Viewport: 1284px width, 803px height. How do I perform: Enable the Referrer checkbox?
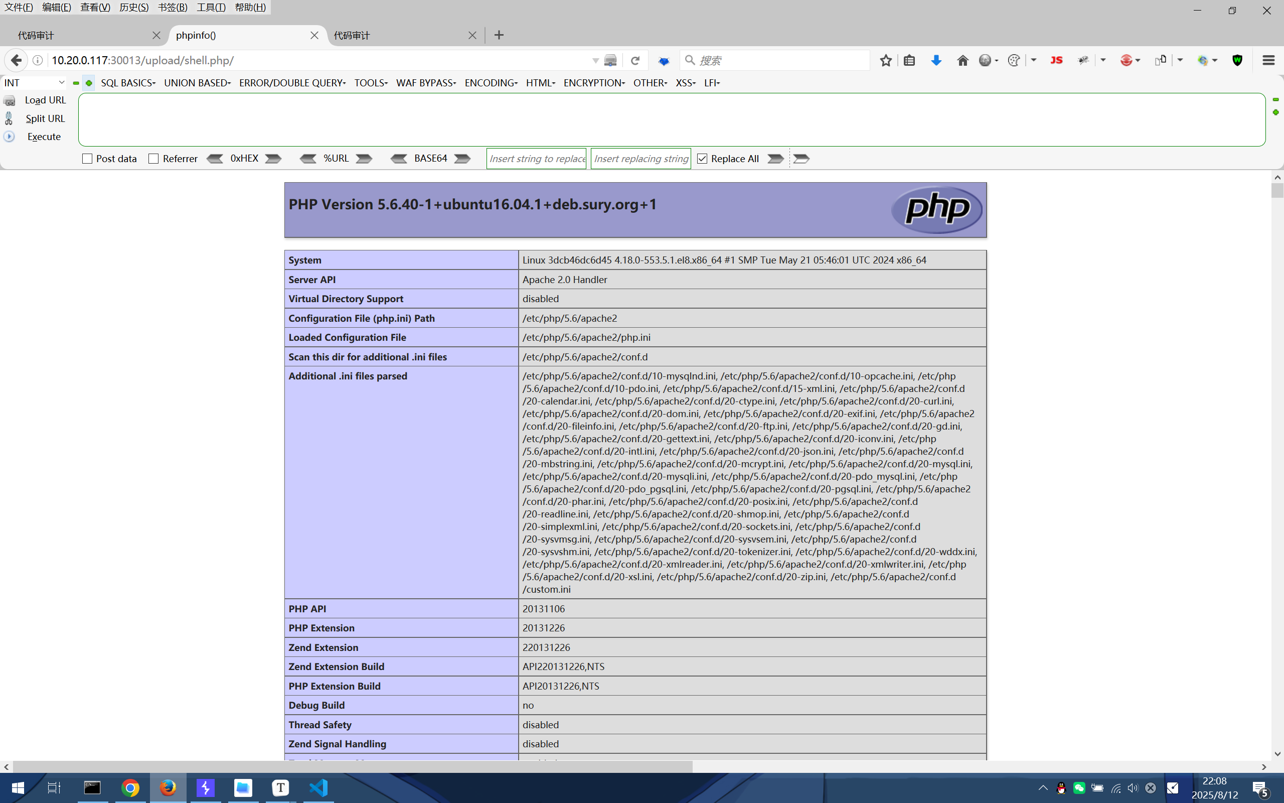pyautogui.click(x=154, y=159)
